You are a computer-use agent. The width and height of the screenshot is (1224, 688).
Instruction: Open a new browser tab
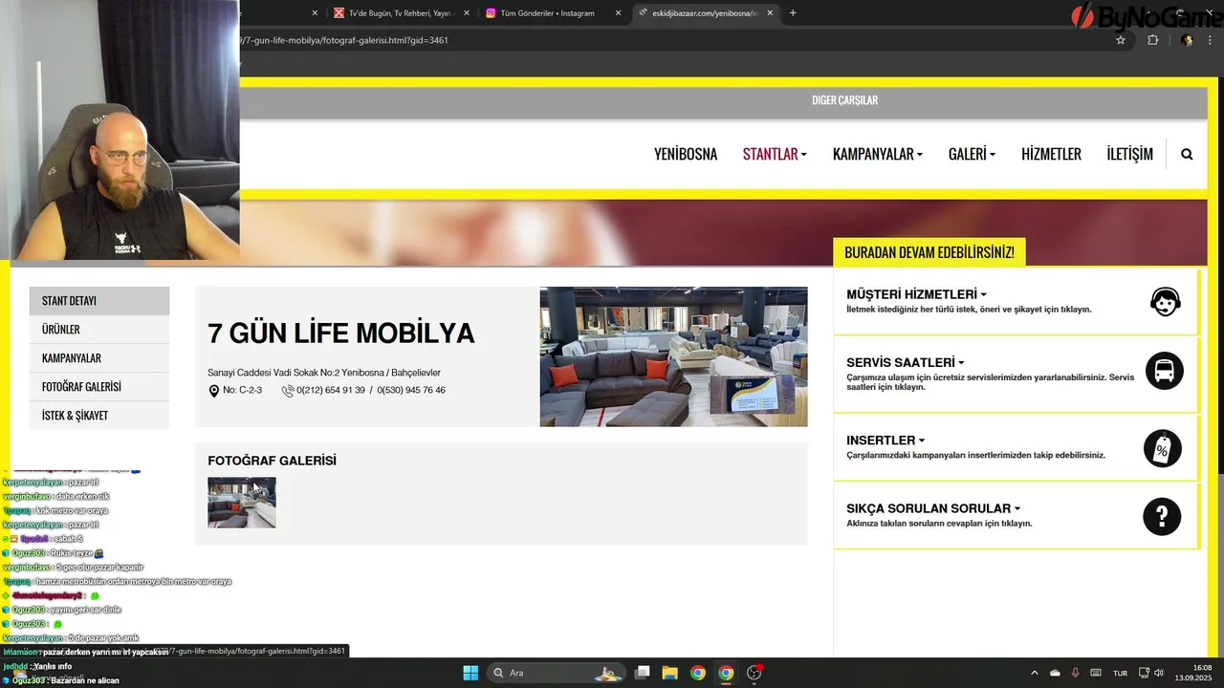pyautogui.click(x=793, y=13)
